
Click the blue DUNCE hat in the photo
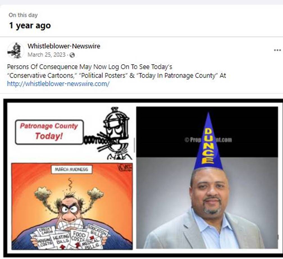[208, 142]
